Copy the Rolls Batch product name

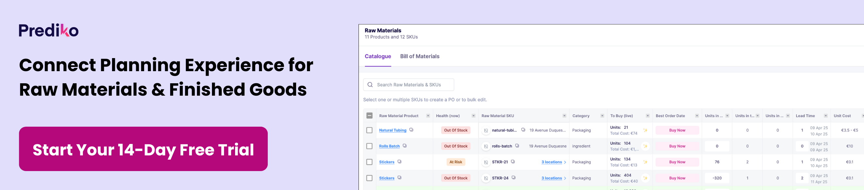tap(405, 145)
